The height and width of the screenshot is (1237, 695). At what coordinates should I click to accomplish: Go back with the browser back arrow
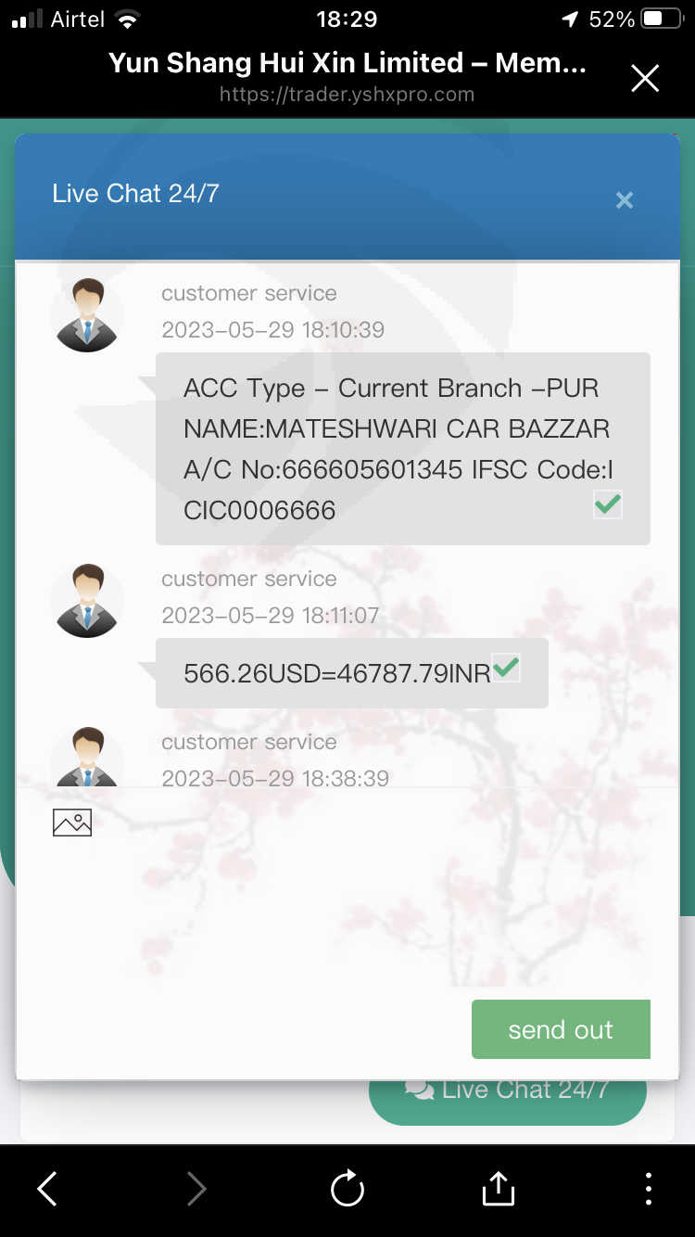47,1188
